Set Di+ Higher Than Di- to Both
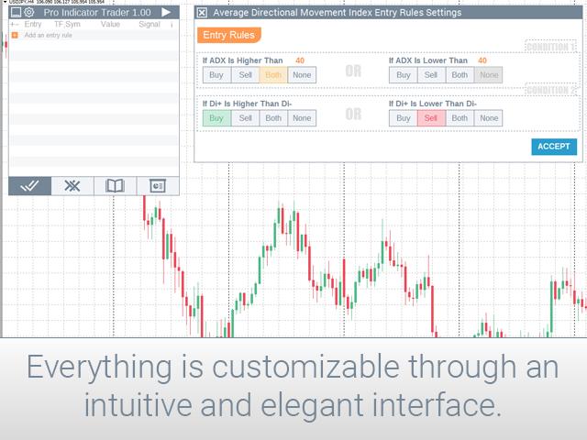 pyautogui.click(x=273, y=118)
